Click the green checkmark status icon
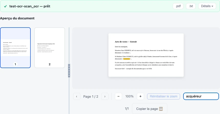Viewport: 220px width, 114px height. pos(5,6)
